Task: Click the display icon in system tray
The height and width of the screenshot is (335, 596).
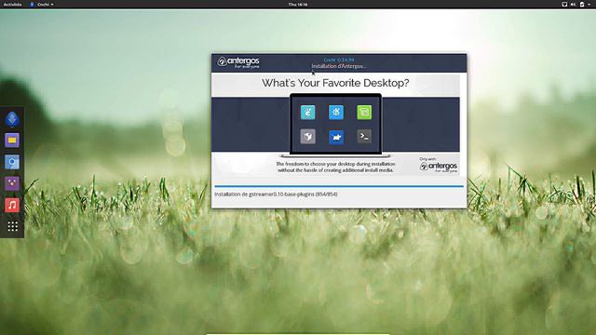Action: (x=564, y=4)
